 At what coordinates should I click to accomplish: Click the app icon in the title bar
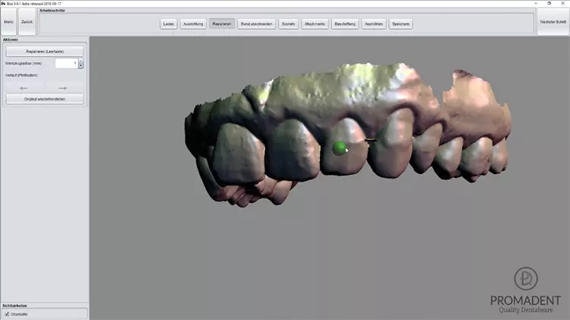pos(3,3)
